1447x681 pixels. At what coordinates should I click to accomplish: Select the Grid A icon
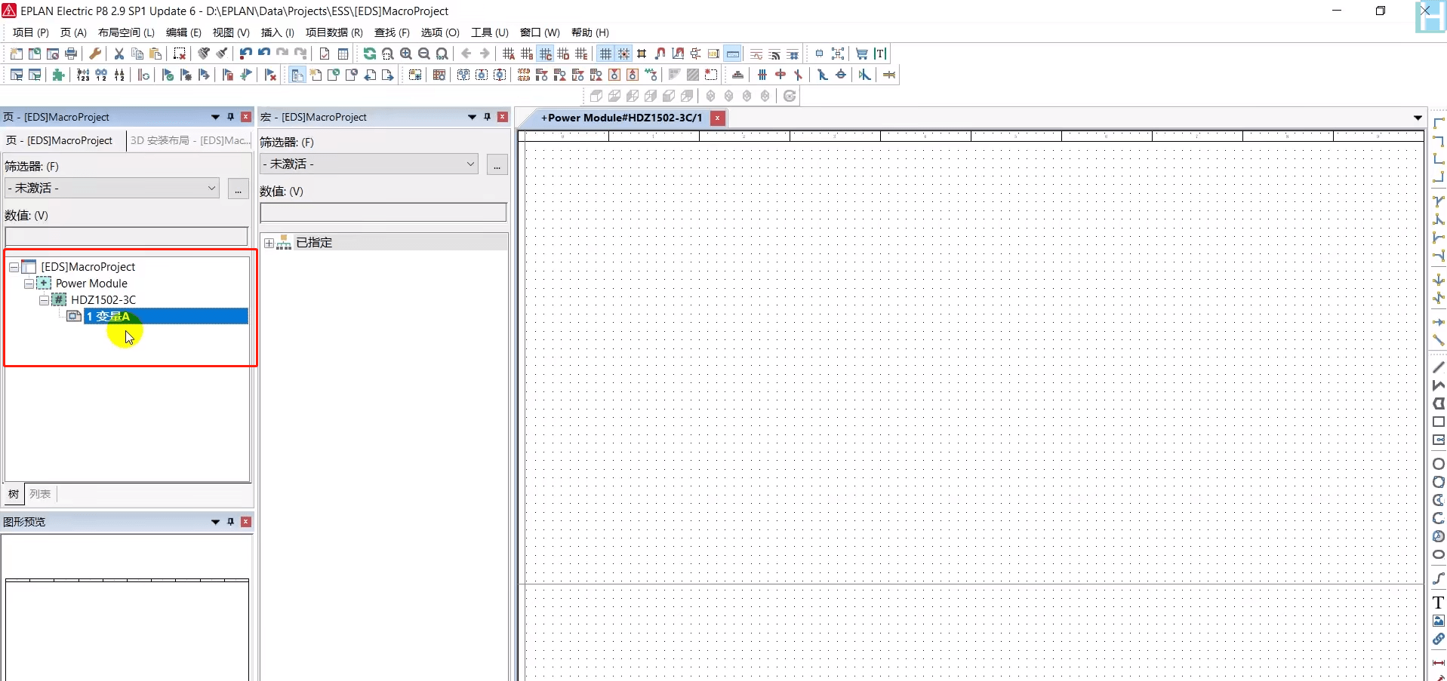point(509,54)
